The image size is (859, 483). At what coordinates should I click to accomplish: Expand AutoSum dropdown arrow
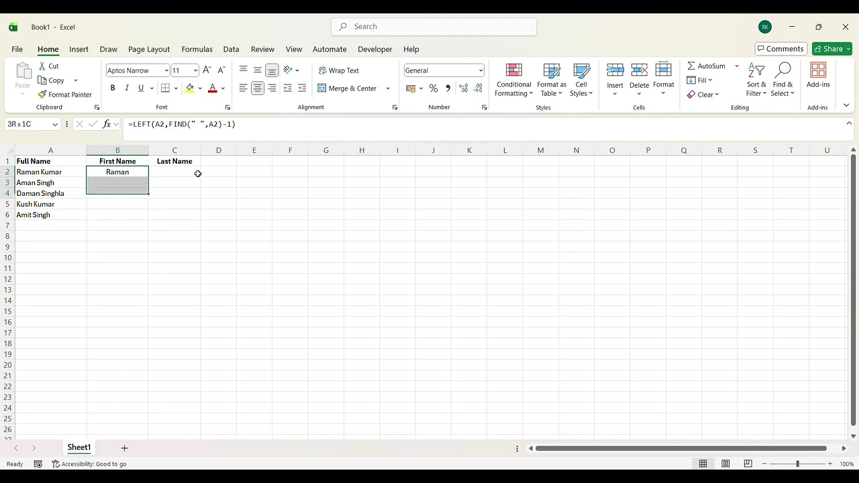[736, 66]
